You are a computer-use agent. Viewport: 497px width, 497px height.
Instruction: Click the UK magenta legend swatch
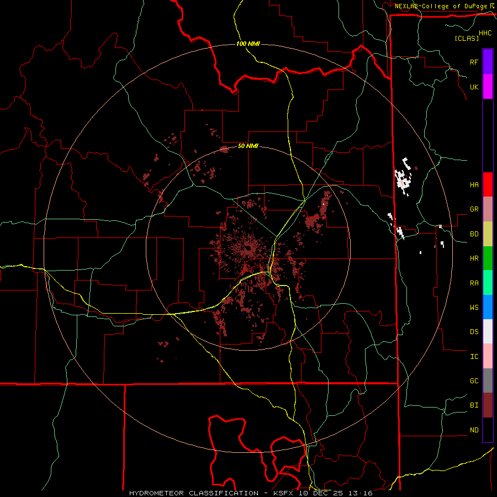pyautogui.click(x=488, y=87)
